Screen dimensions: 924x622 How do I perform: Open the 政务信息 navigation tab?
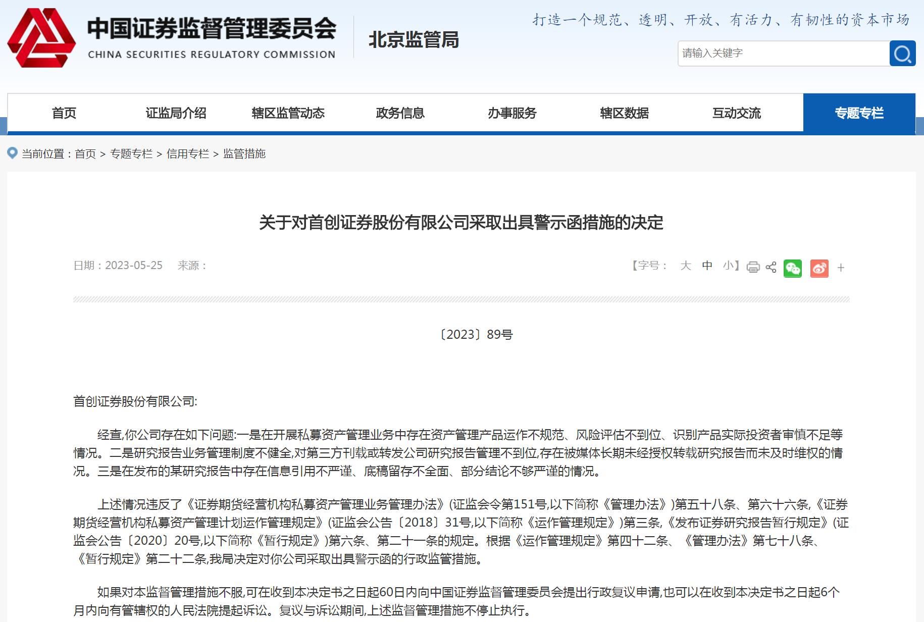click(400, 113)
